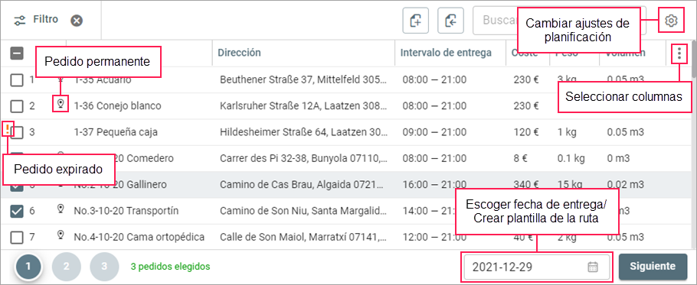Uncheck order 6 Transportín checkbox
Viewport: 697px width, 285px height.
[x=16, y=212]
